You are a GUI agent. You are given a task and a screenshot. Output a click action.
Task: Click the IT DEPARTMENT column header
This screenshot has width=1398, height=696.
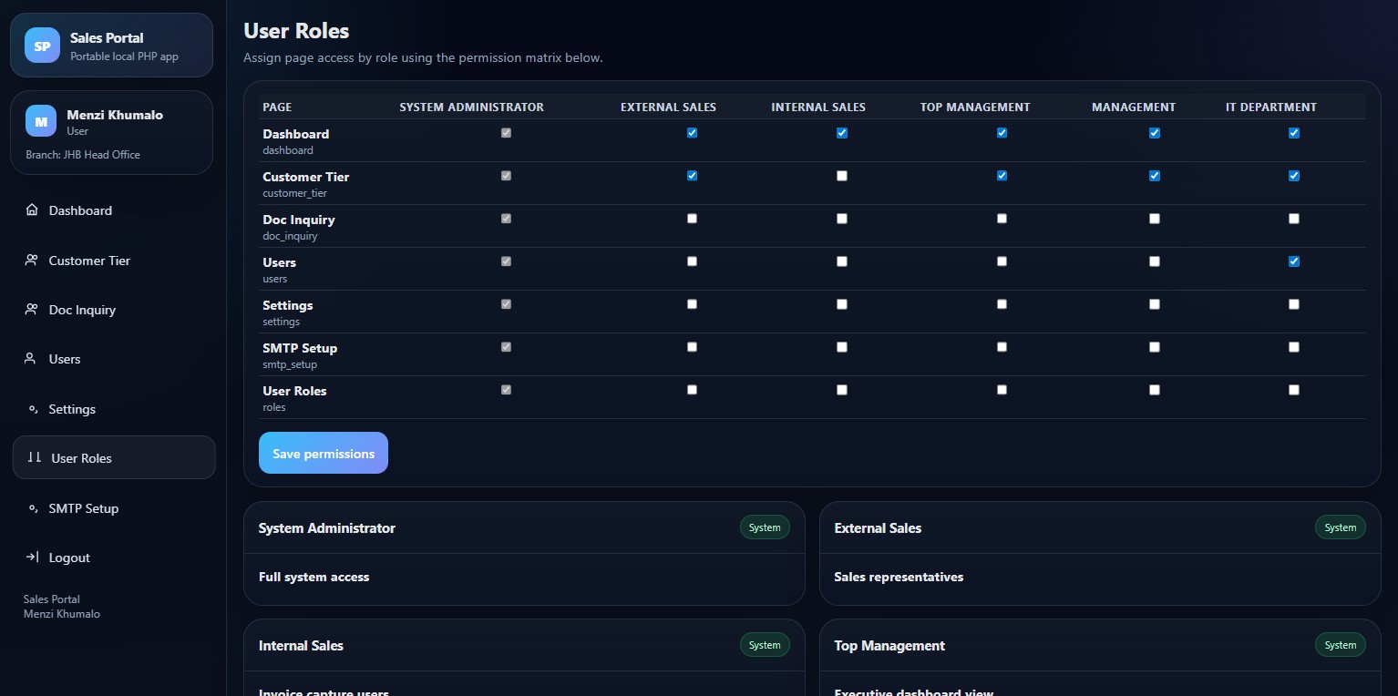pos(1271,107)
